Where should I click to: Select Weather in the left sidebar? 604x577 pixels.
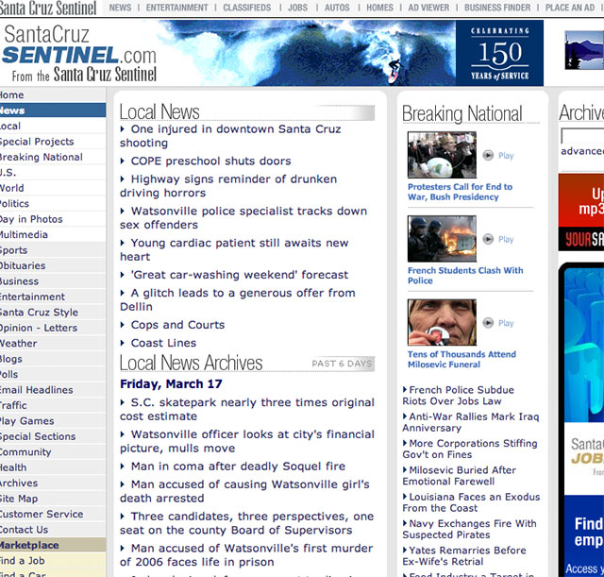[x=19, y=344]
